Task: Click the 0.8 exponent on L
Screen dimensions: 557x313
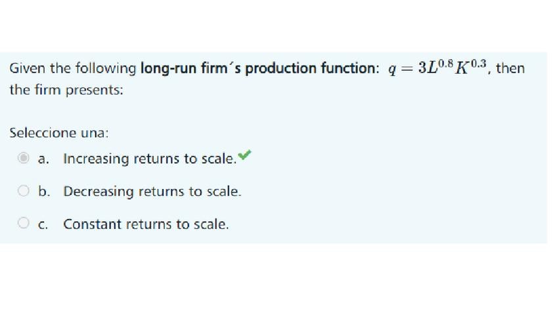Action: 445,64
